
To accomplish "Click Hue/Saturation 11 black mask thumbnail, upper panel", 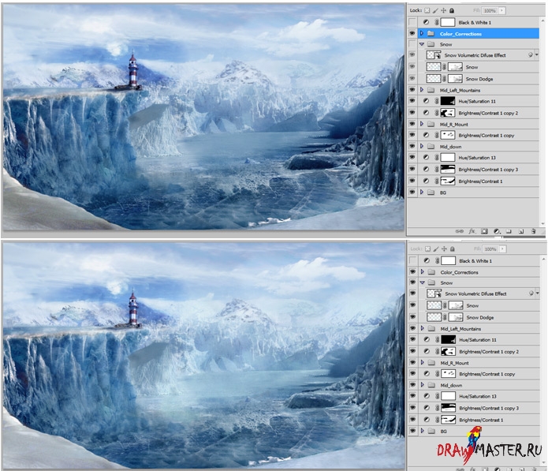I will 447,101.
